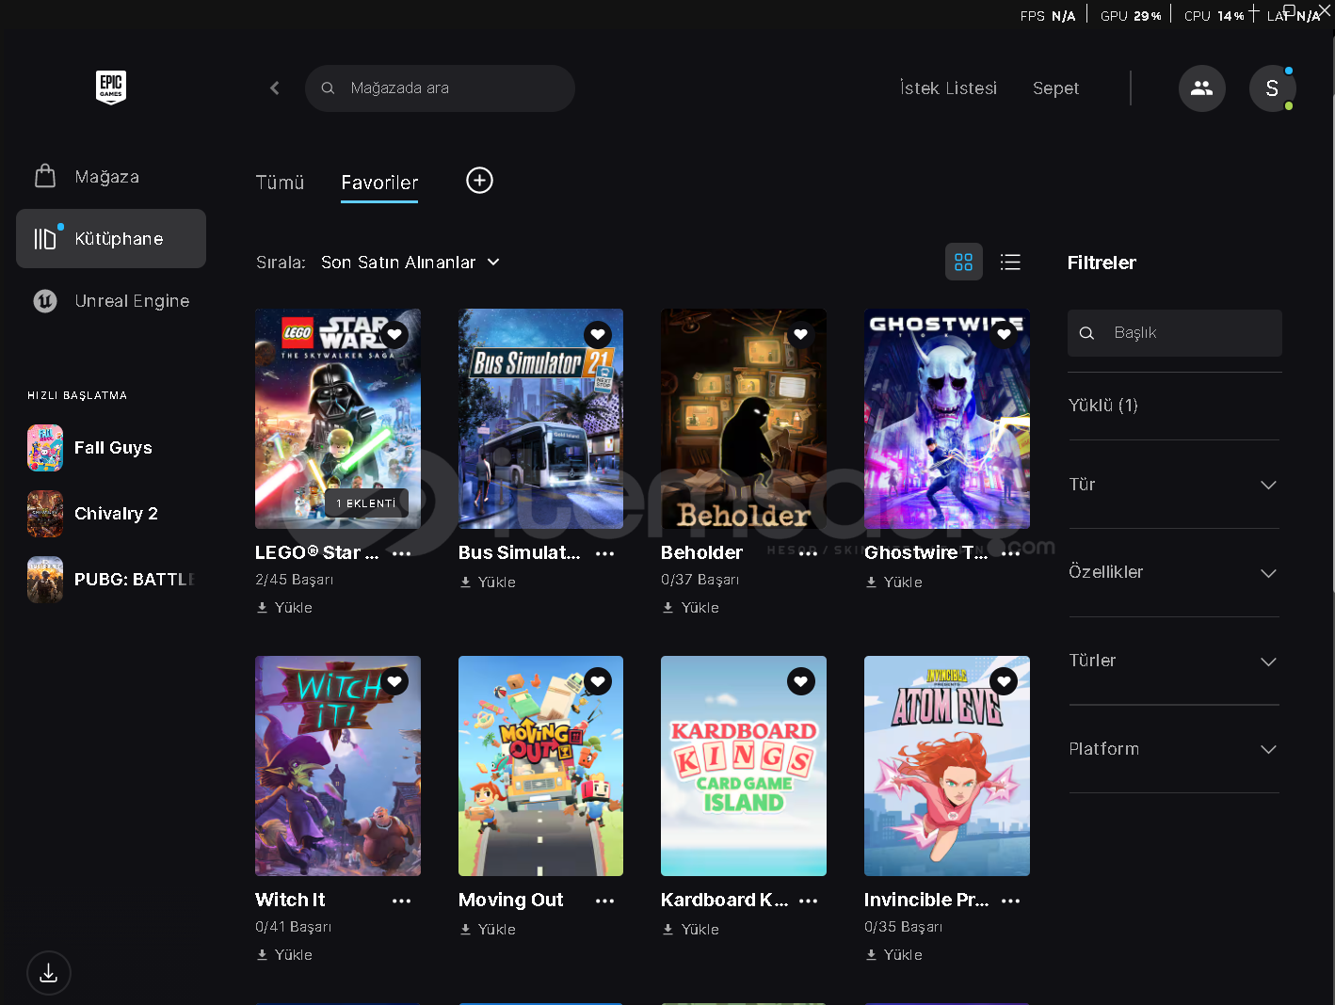Open options menu for Invincible Presents
1335x1005 pixels.
coord(1011,901)
